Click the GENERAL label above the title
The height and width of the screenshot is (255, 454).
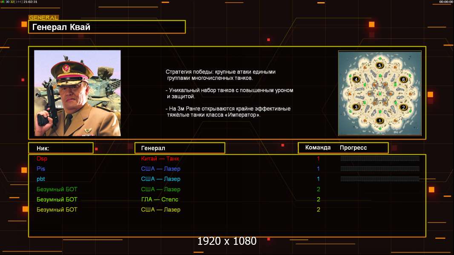coord(44,17)
